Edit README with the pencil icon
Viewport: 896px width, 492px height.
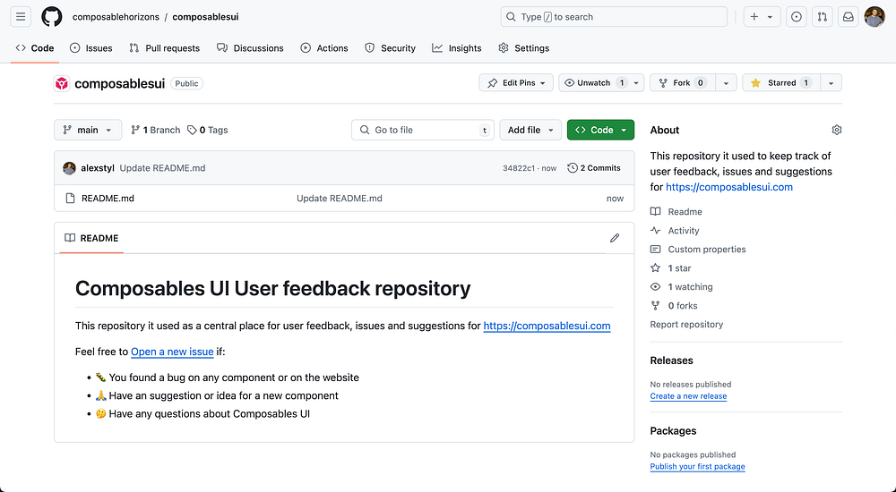[x=615, y=238]
